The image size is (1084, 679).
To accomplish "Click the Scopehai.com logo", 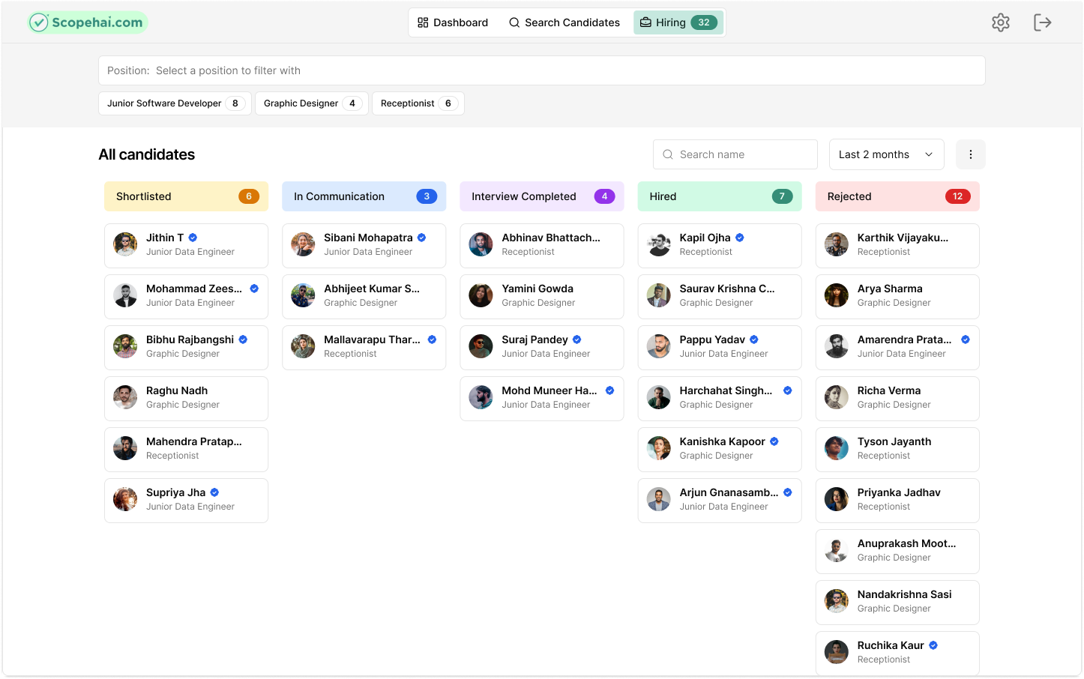I will pos(88,22).
